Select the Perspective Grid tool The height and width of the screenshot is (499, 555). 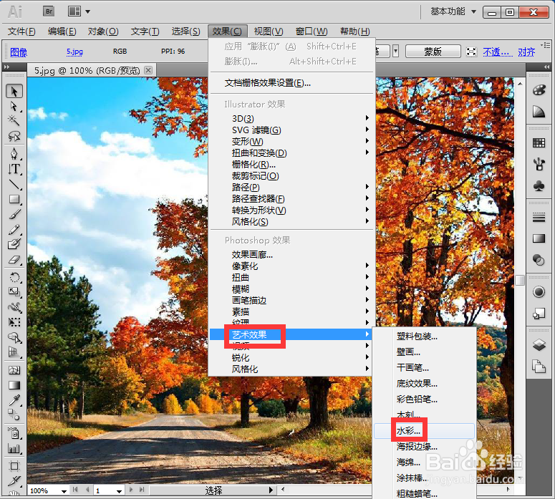coord(14,352)
